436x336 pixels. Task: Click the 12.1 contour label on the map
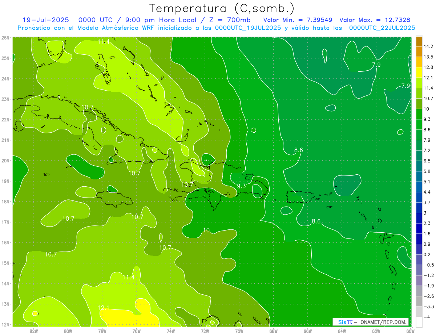(x=104, y=308)
